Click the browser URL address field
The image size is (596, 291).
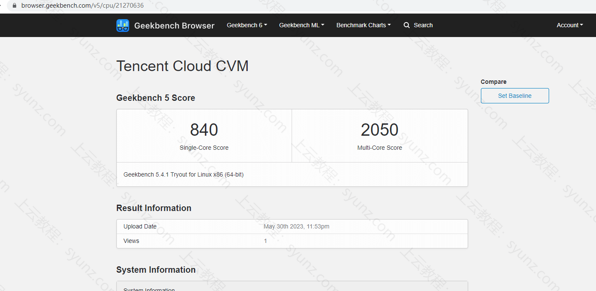(x=82, y=6)
